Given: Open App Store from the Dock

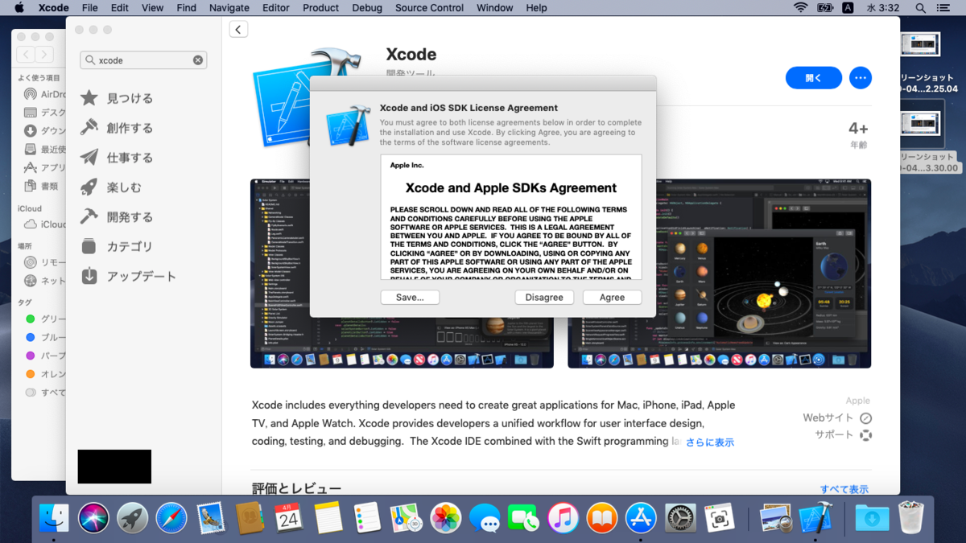Looking at the screenshot, I should coord(641,518).
